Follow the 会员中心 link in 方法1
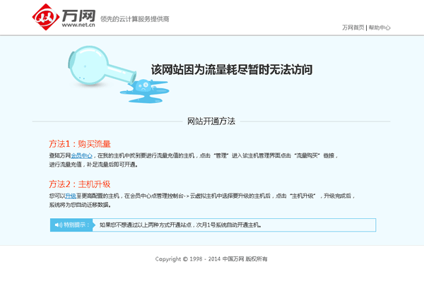The width and height of the screenshot is (424, 281). coord(81,155)
